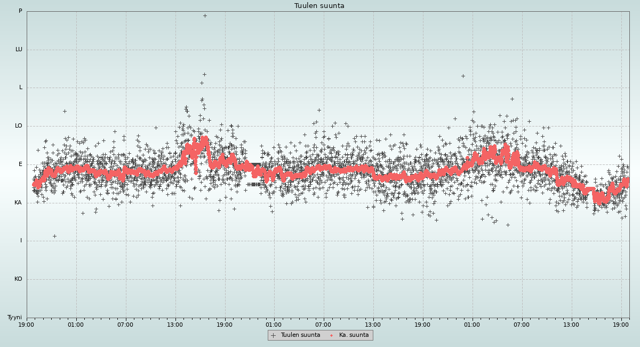The width and height of the screenshot is (640, 347).
Task: Select the first 01:00 tick on time axis
Action: pyautogui.click(x=76, y=324)
